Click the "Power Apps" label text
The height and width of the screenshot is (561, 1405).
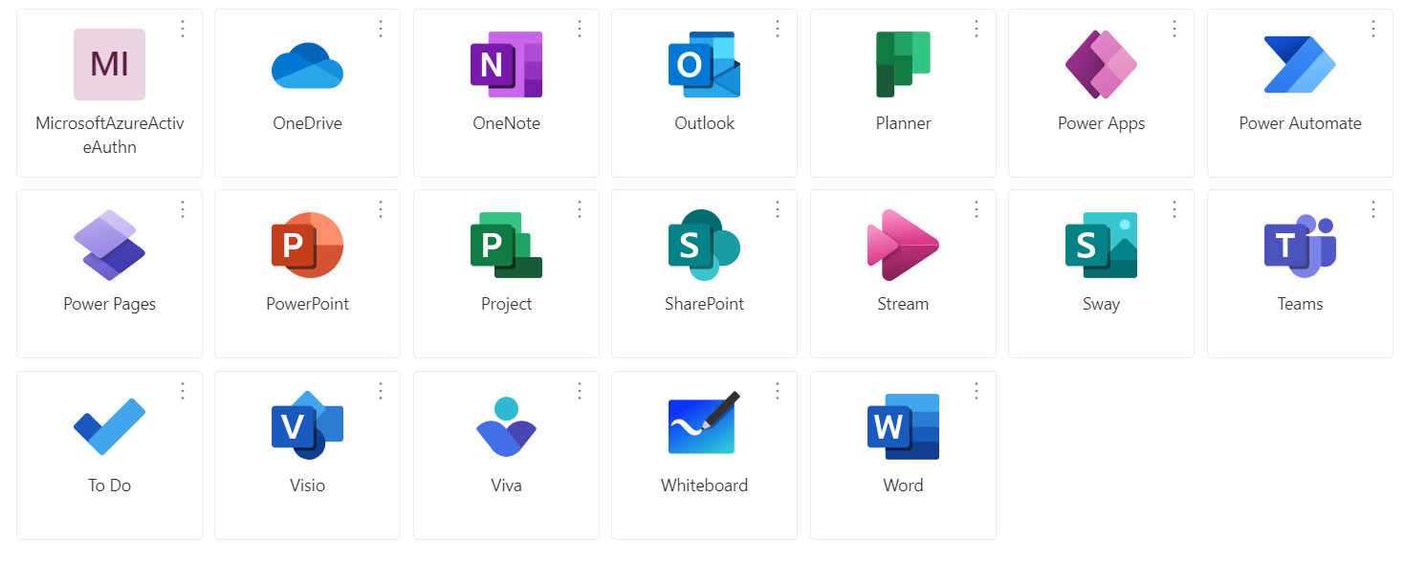[x=1101, y=123]
